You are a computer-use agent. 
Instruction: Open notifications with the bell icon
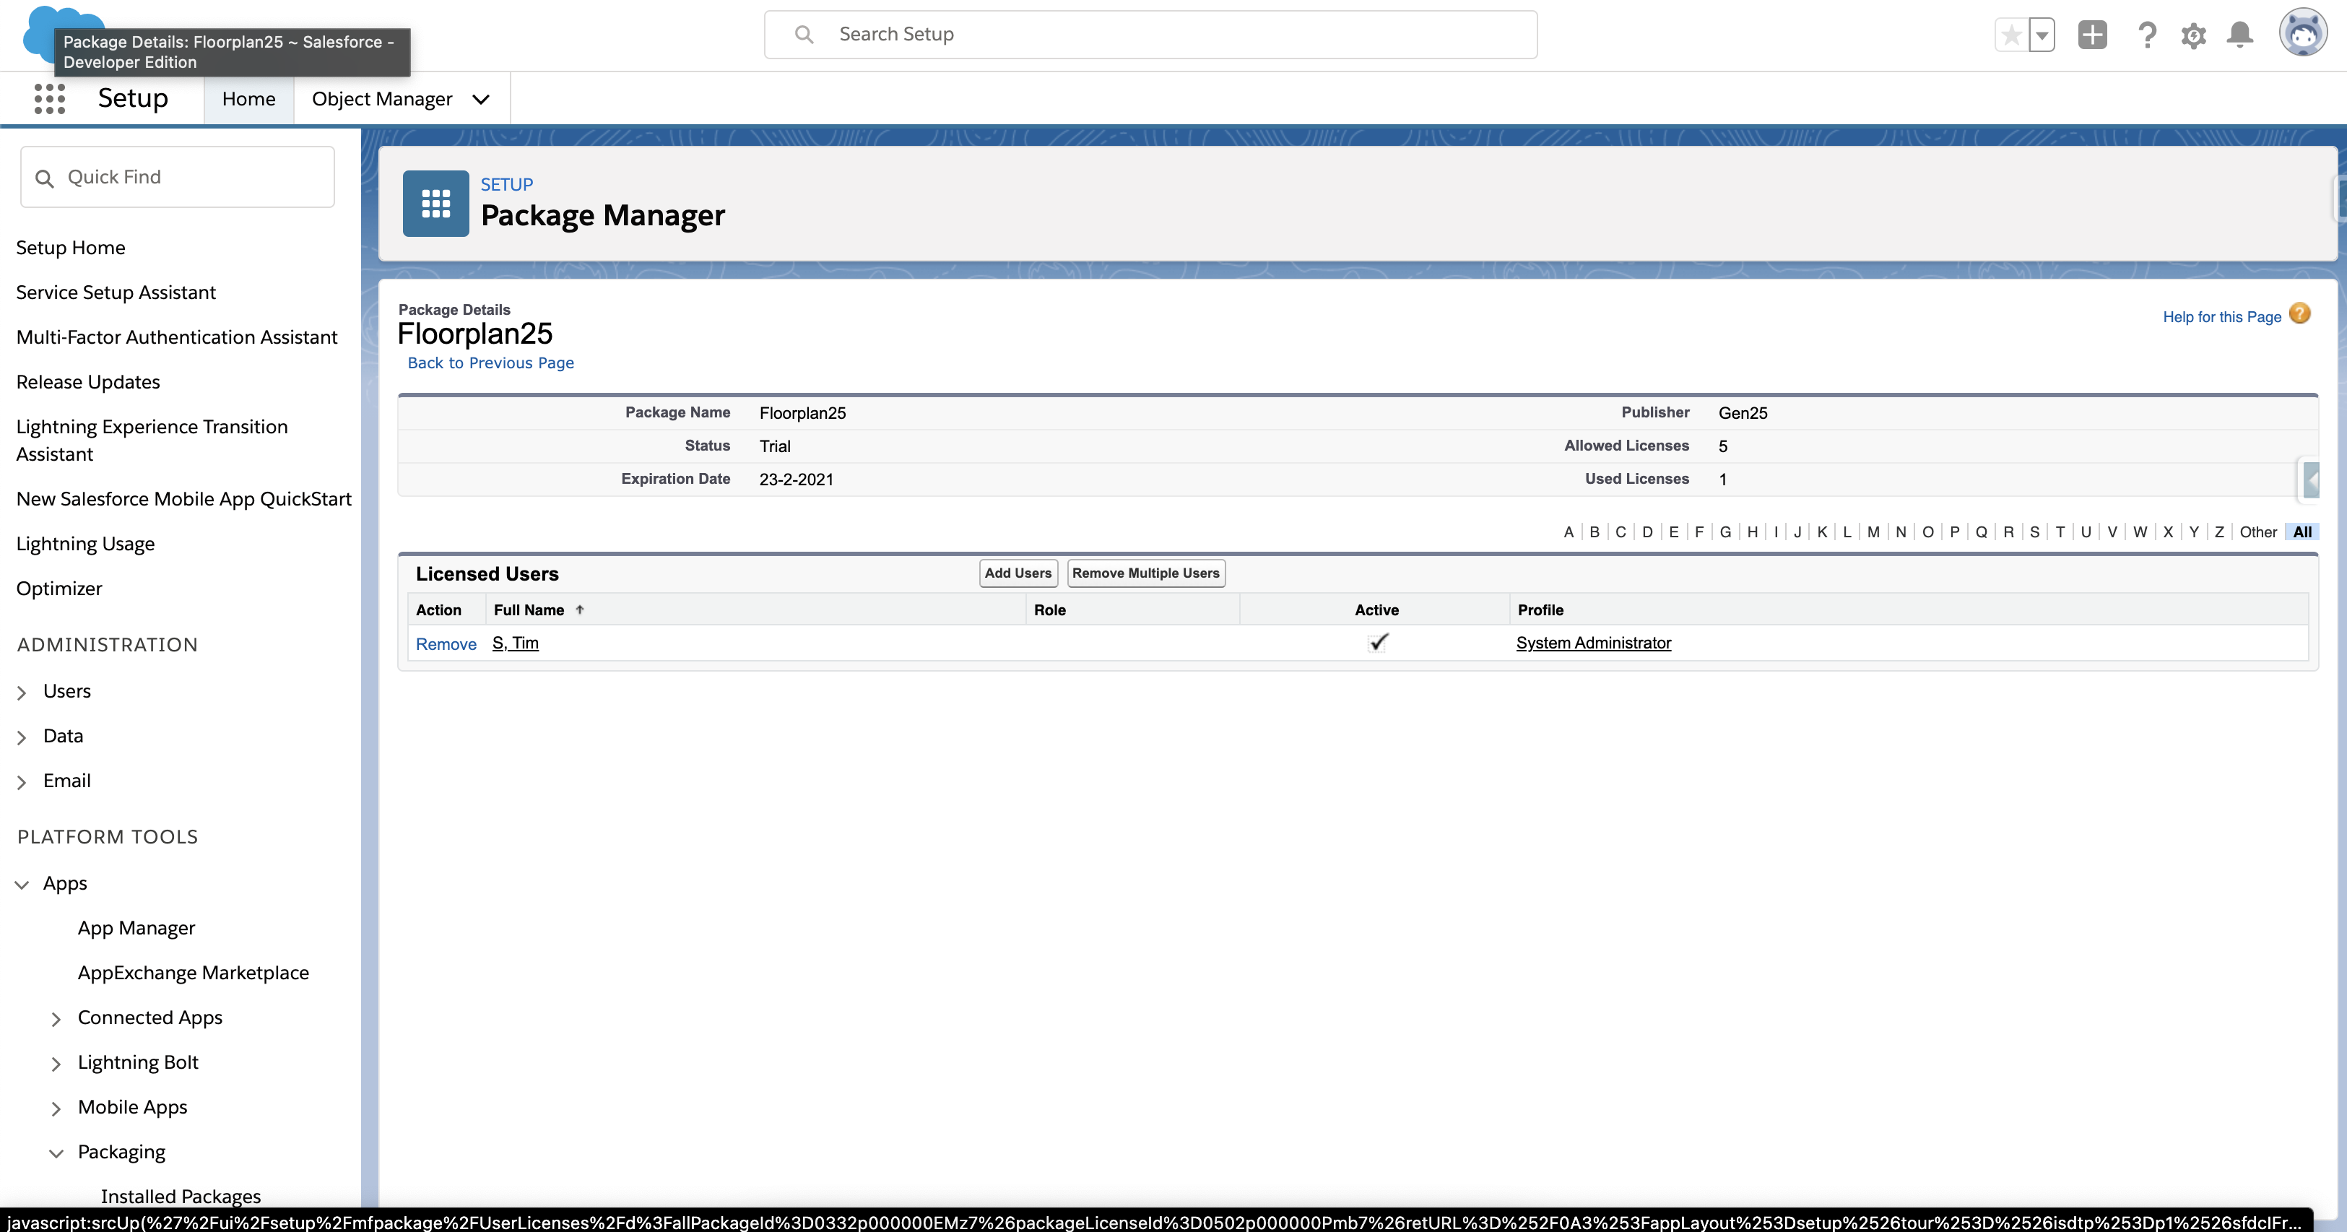point(2240,35)
